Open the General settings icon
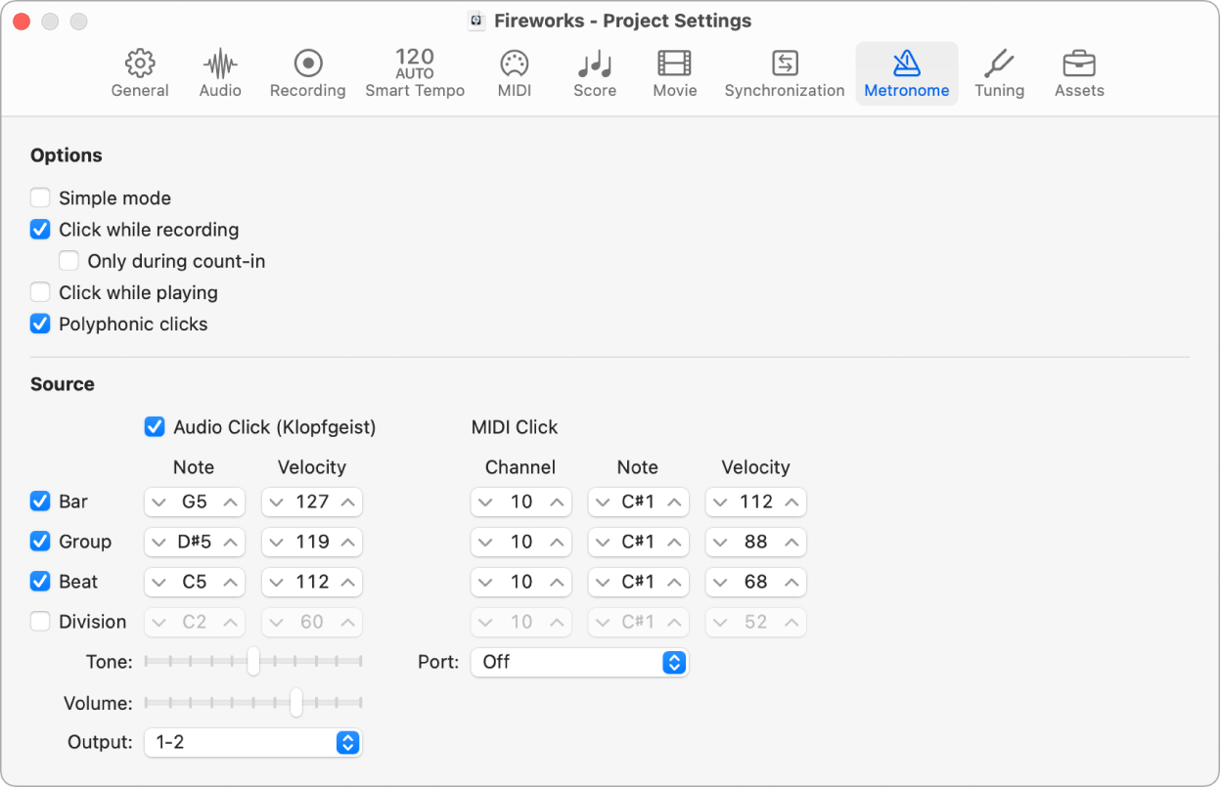Viewport: 1221px width, 788px height. click(139, 72)
